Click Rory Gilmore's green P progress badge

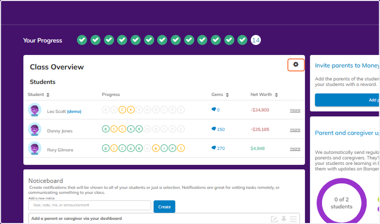(x=173, y=148)
